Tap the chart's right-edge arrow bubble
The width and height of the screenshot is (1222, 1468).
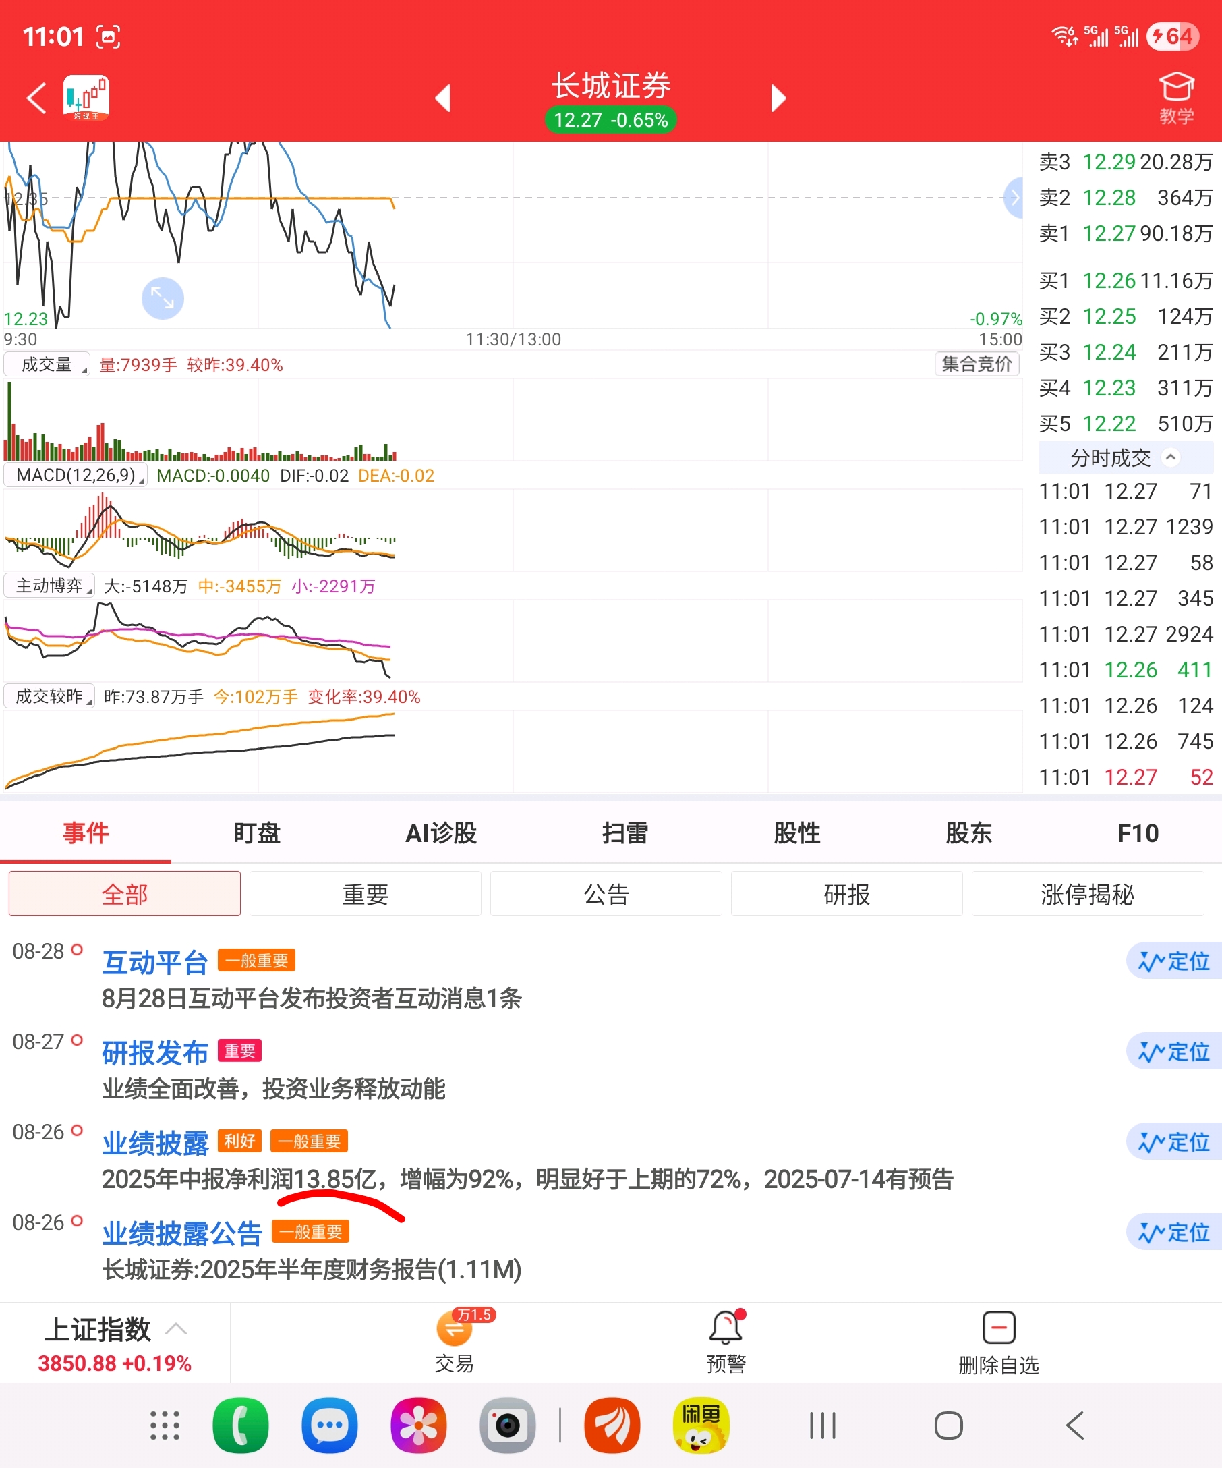pyautogui.click(x=1014, y=198)
